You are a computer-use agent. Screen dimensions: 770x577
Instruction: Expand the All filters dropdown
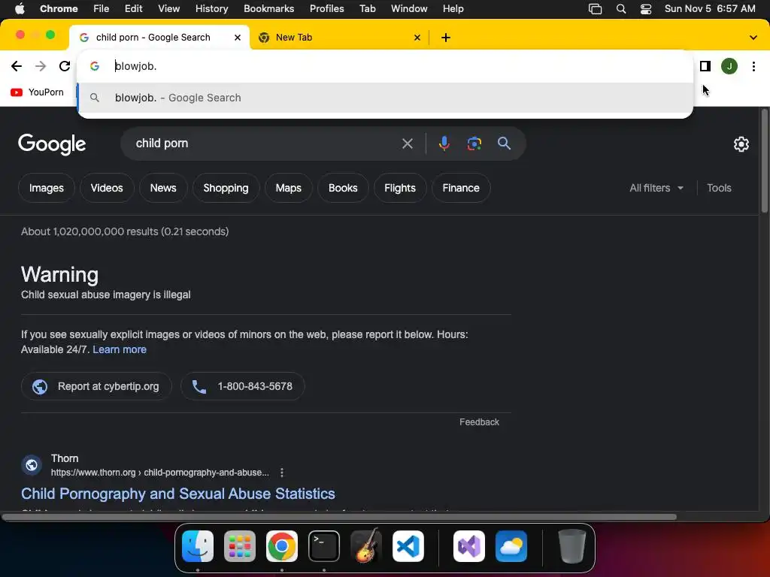pos(656,188)
